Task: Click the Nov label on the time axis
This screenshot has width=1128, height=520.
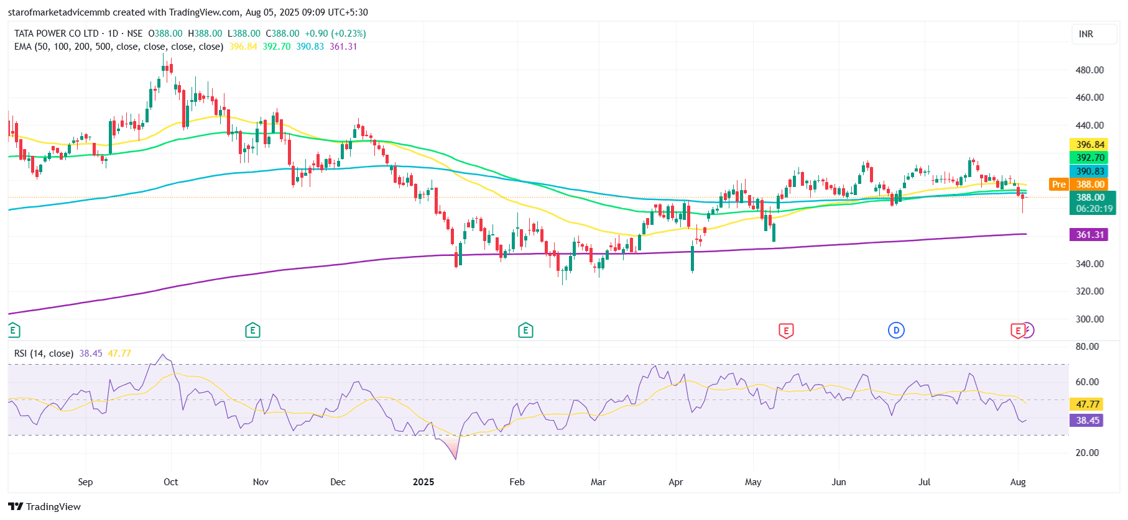Action: point(261,482)
